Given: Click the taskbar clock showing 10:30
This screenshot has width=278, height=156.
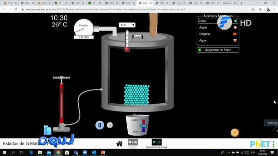Looking at the screenshot, I should [262, 153].
